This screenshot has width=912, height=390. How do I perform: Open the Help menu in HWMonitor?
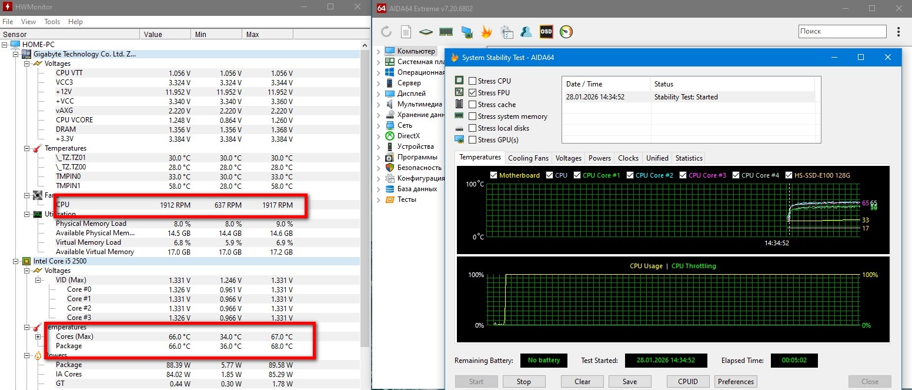75,22
